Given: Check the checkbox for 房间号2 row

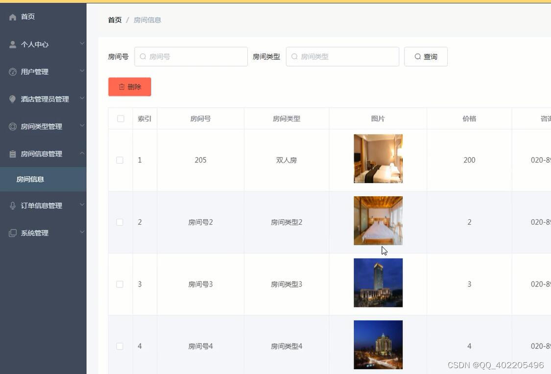Looking at the screenshot, I should click(120, 221).
